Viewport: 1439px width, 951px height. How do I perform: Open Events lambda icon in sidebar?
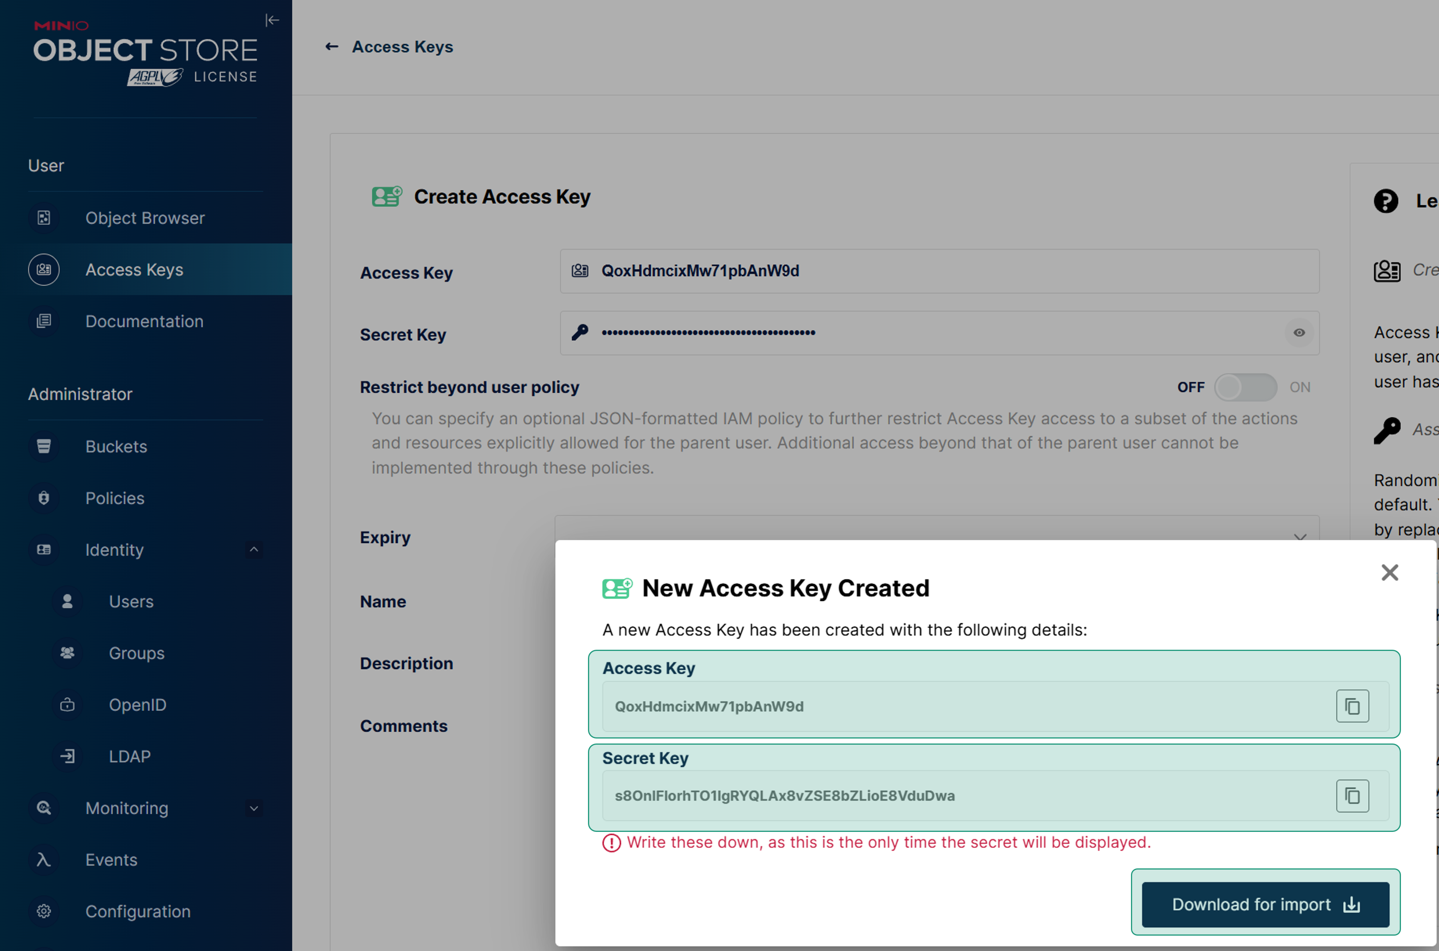tap(44, 860)
